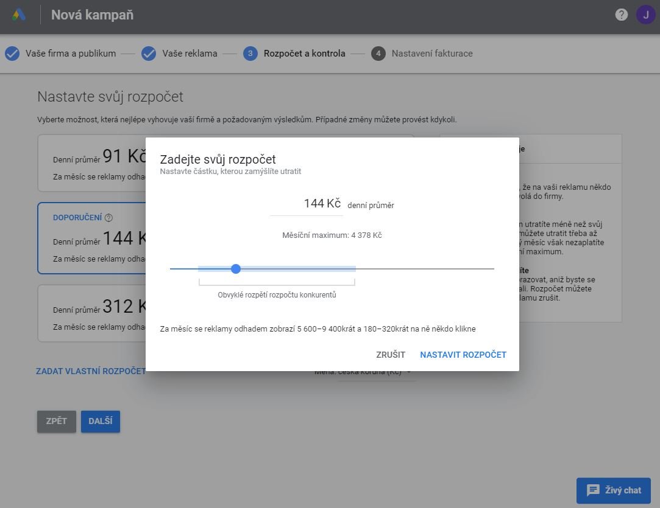Screen dimensions: 660x508
Task: Click the info icon beside DOPORUČENÍ
Action: coord(108,218)
